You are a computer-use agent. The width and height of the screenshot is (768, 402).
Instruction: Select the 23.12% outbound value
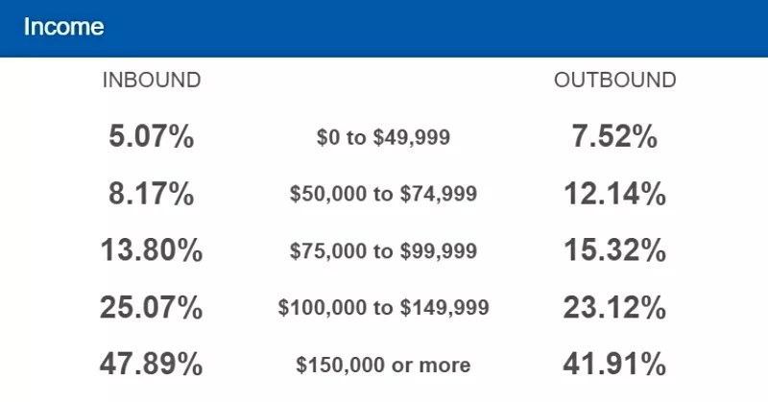coord(614,308)
